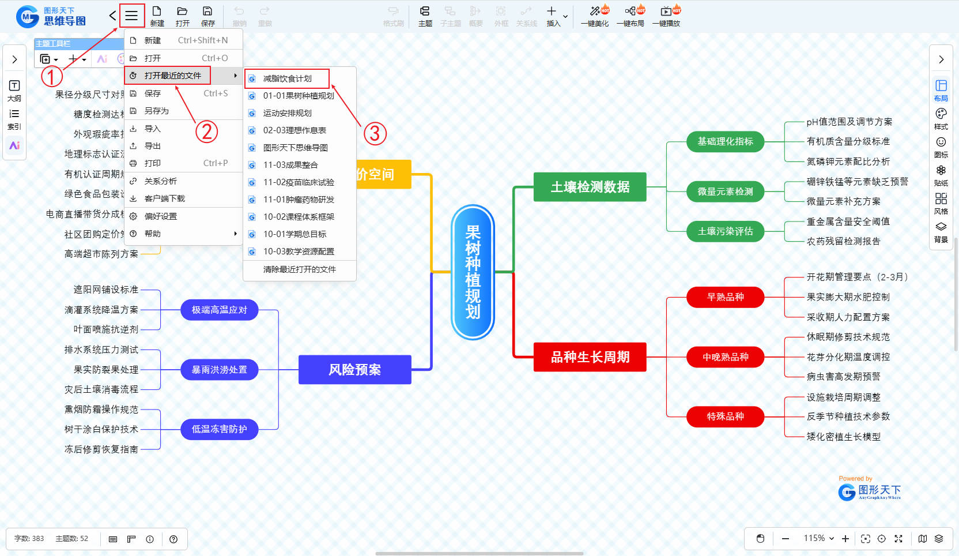The height and width of the screenshot is (556, 959).
Task: Open the Layout panel in right sidebar
Action: [x=941, y=90]
